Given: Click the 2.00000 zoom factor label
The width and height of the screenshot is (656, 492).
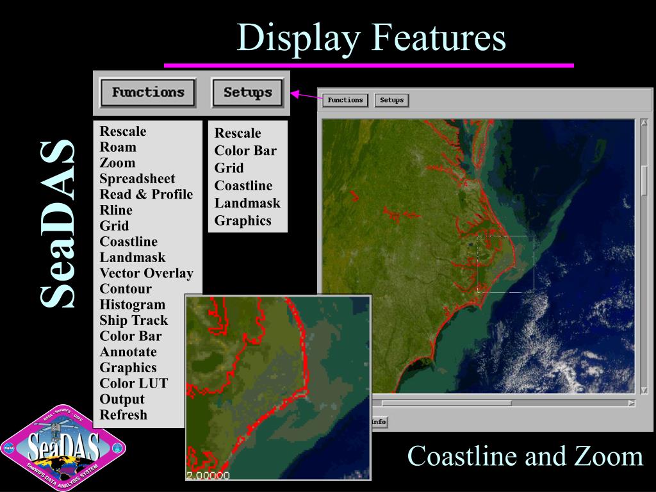Looking at the screenshot, I should point(208,476).
